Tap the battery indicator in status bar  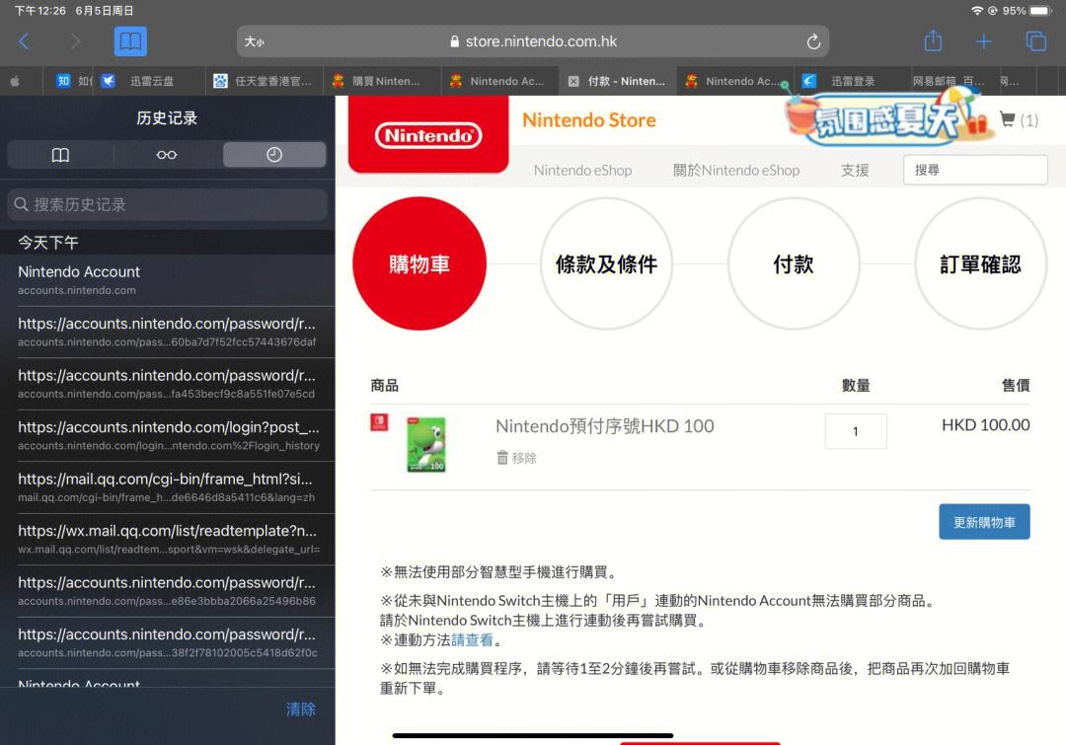coord(1041,10)
